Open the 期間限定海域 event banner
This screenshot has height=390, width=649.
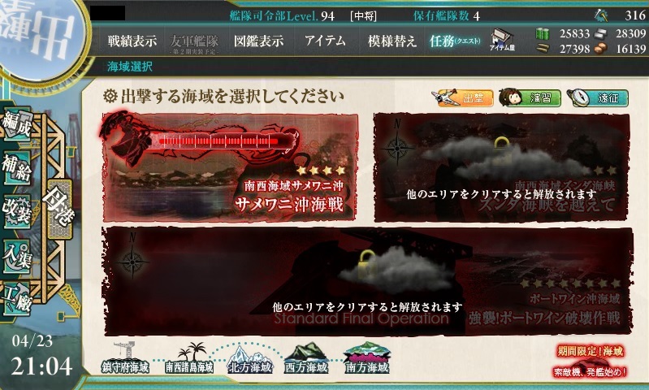tap(590, 361)
